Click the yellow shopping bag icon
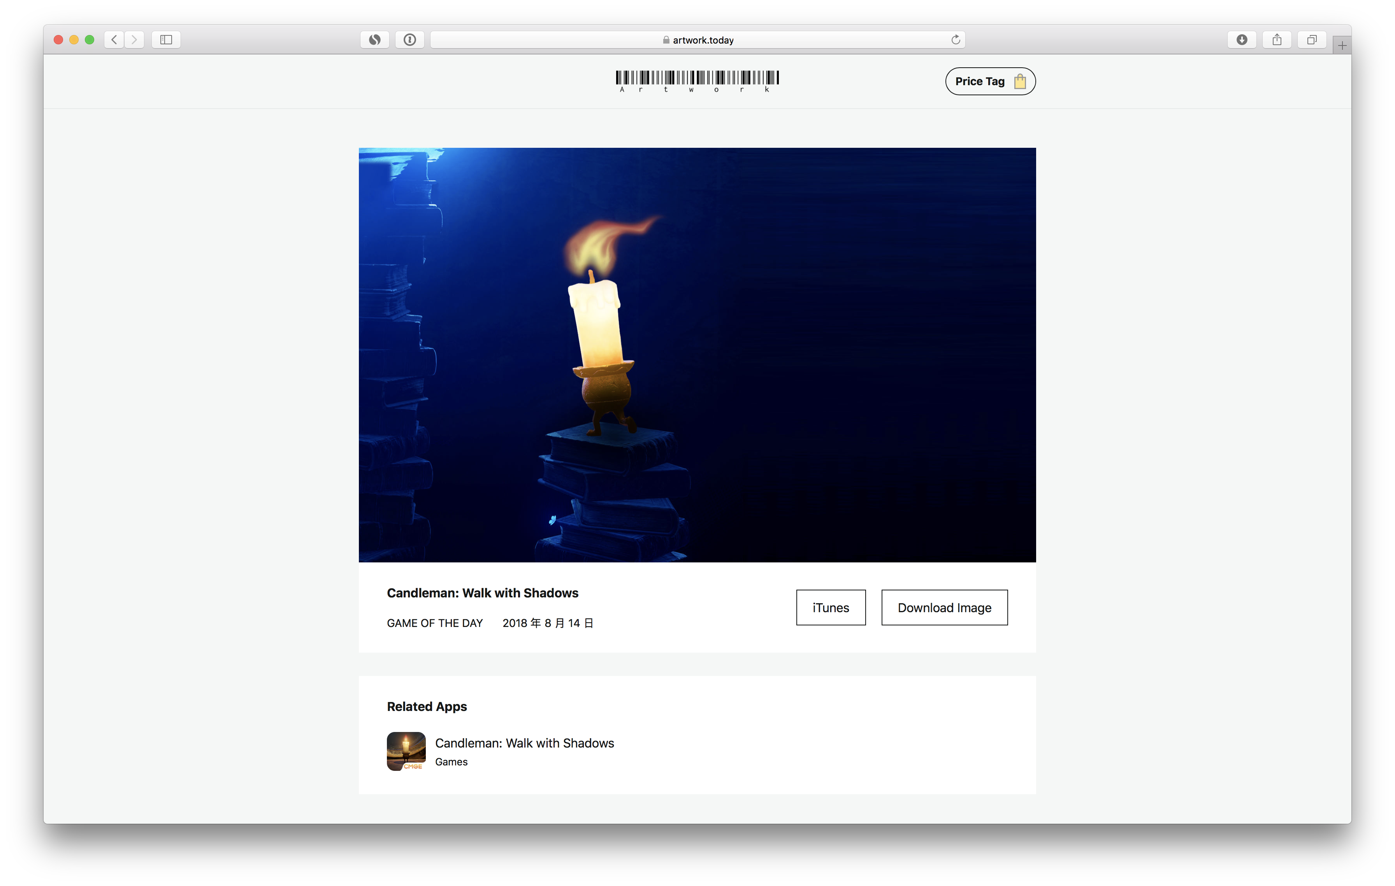 point(1020,81)
